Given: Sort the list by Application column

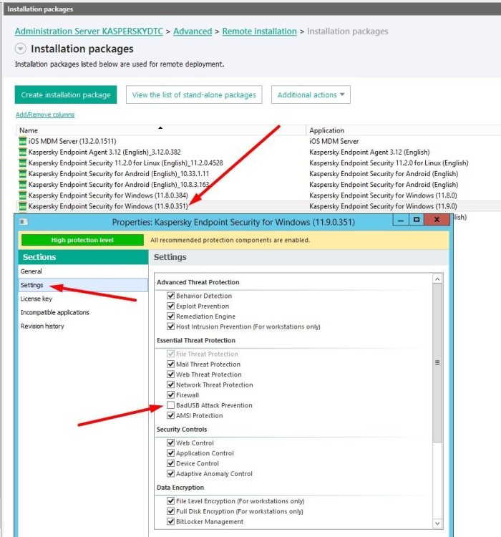Looking at the screenshot, I should (x=404, y=130).
